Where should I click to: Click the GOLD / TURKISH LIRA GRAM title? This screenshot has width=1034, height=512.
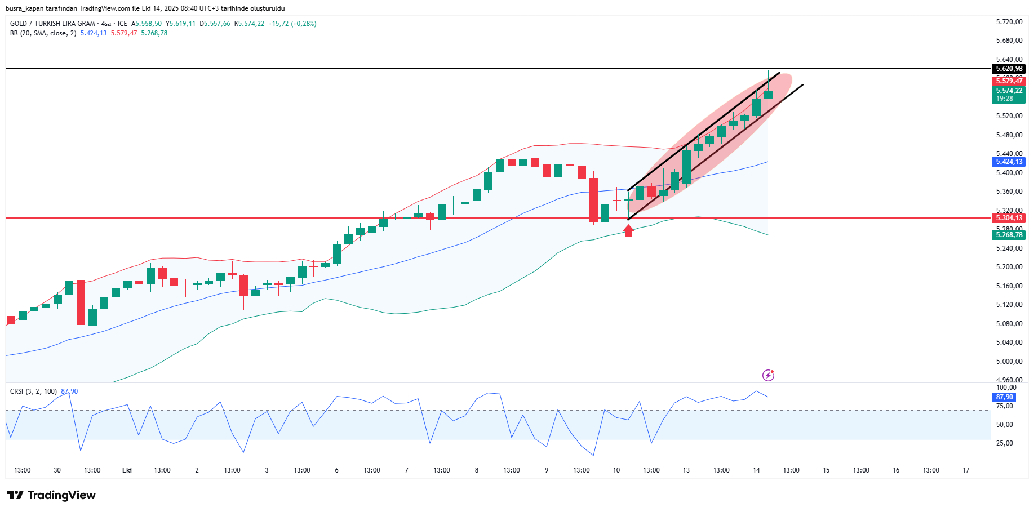52,24
